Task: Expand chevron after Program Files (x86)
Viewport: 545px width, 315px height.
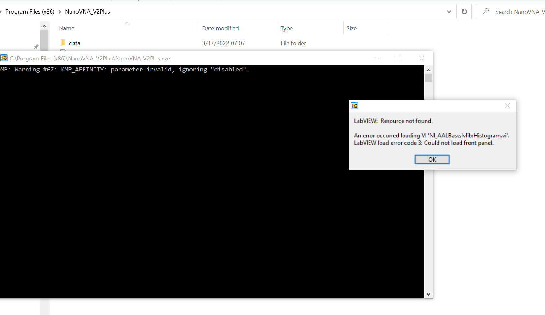Action: (x=60, y=12)
